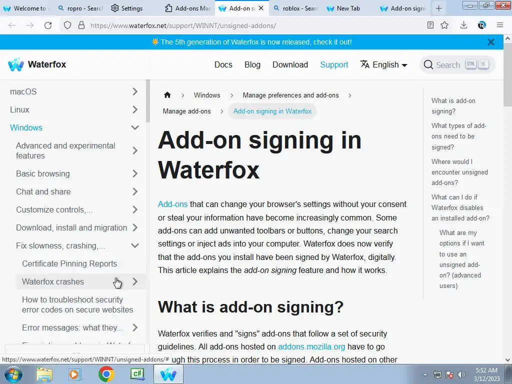Show hidden system tray icons
Viewport: 512px width, 384px height.
pos(425,374)
